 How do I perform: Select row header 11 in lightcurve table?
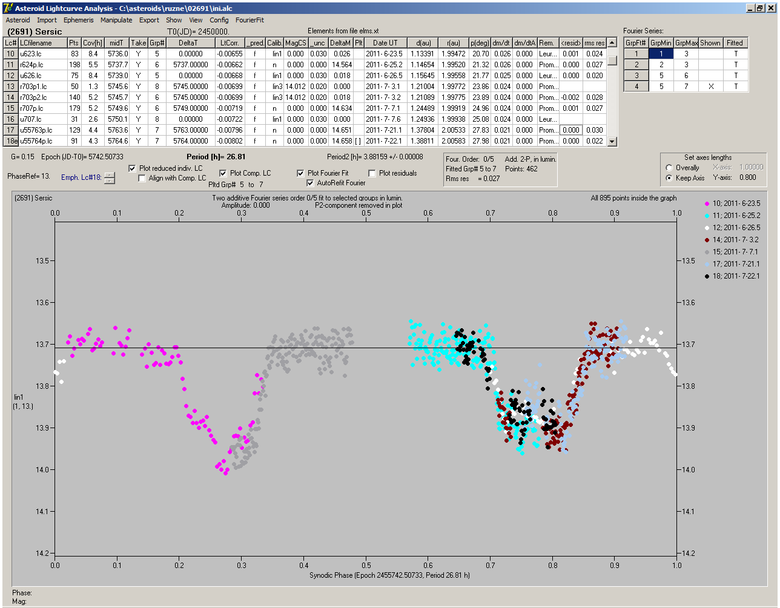pos(11,65)
